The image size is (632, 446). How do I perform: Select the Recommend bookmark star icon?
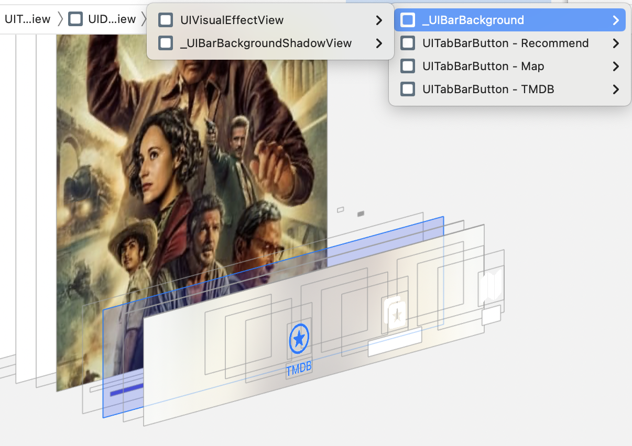tap(396, 313)
